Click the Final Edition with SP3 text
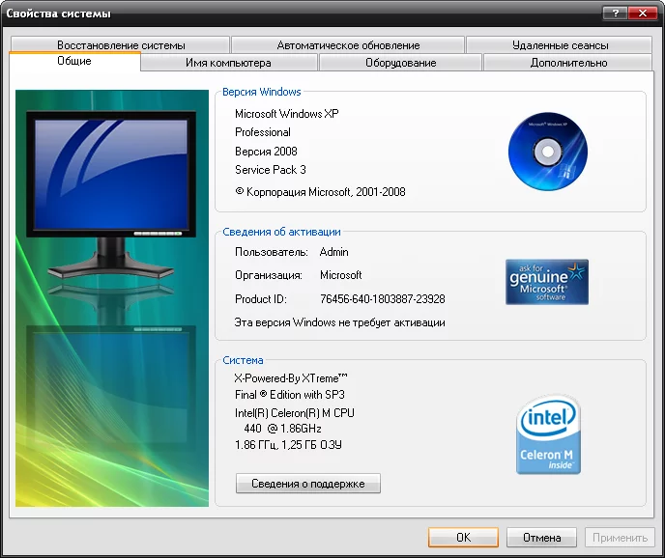The width and height of the screenshot is (665, 558). 290,395
